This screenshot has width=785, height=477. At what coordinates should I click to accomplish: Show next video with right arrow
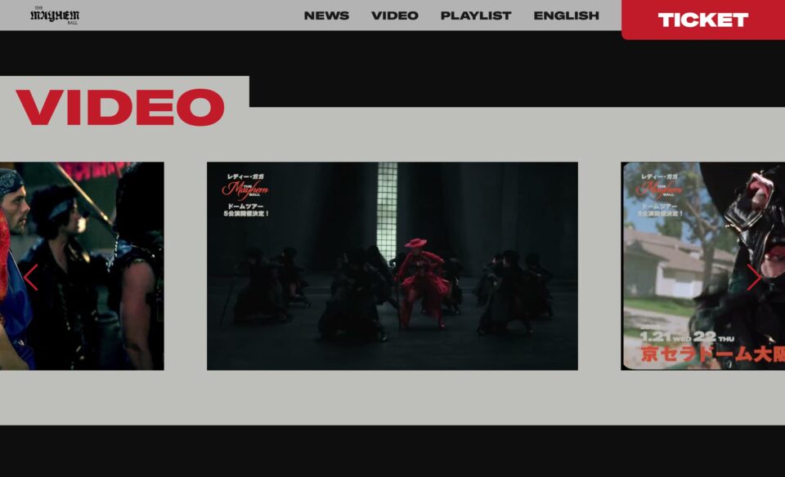(754, 278)
